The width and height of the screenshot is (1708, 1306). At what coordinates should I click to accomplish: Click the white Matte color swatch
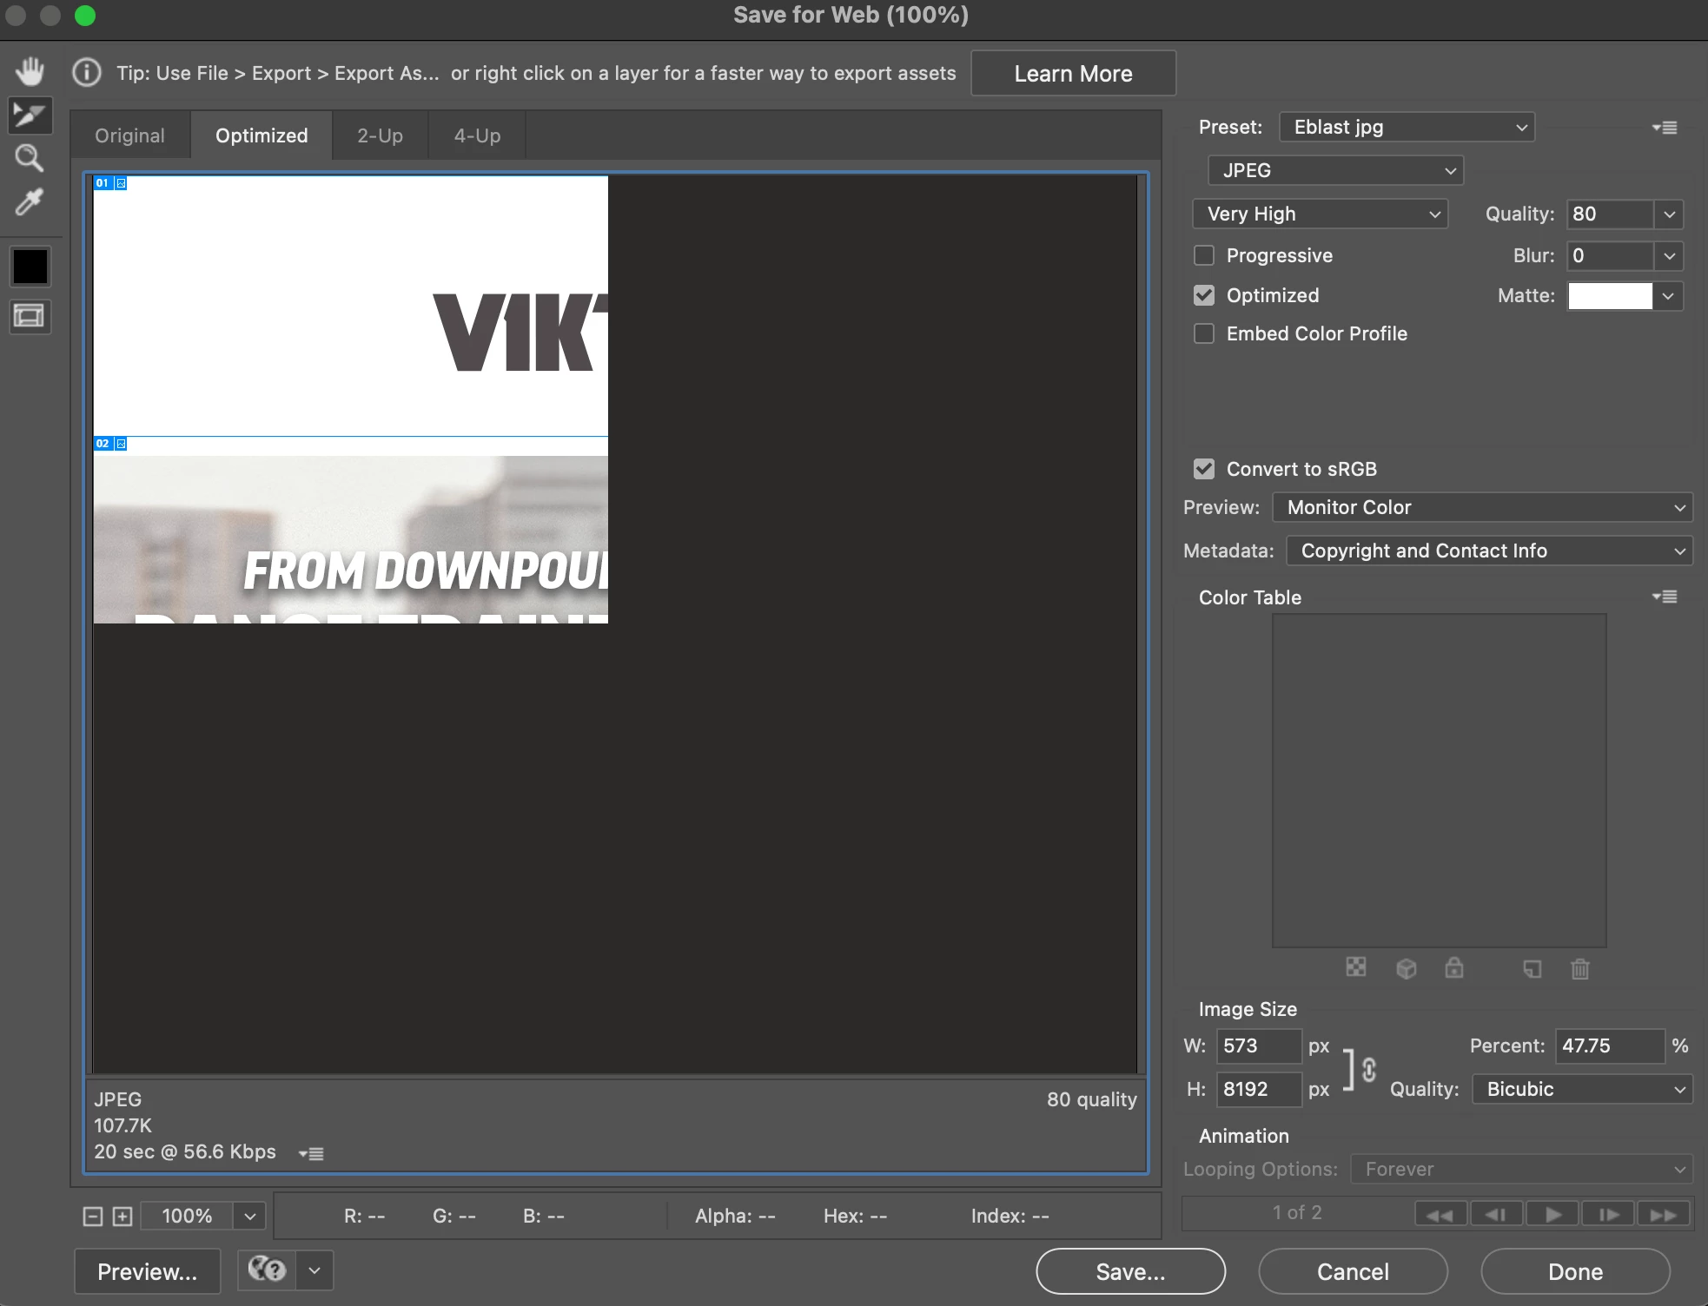point(1610,296)
